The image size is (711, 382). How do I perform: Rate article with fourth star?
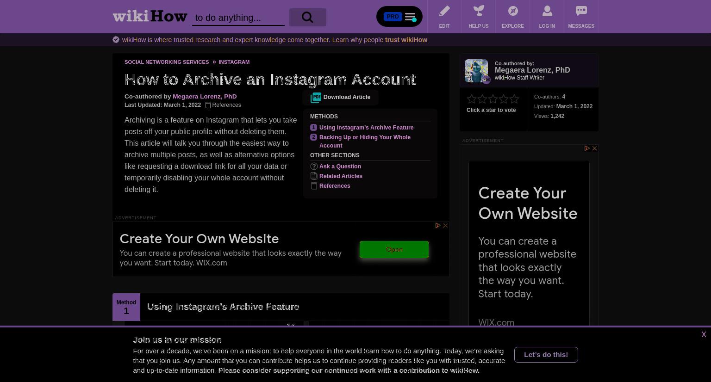[x=504, y=99]
